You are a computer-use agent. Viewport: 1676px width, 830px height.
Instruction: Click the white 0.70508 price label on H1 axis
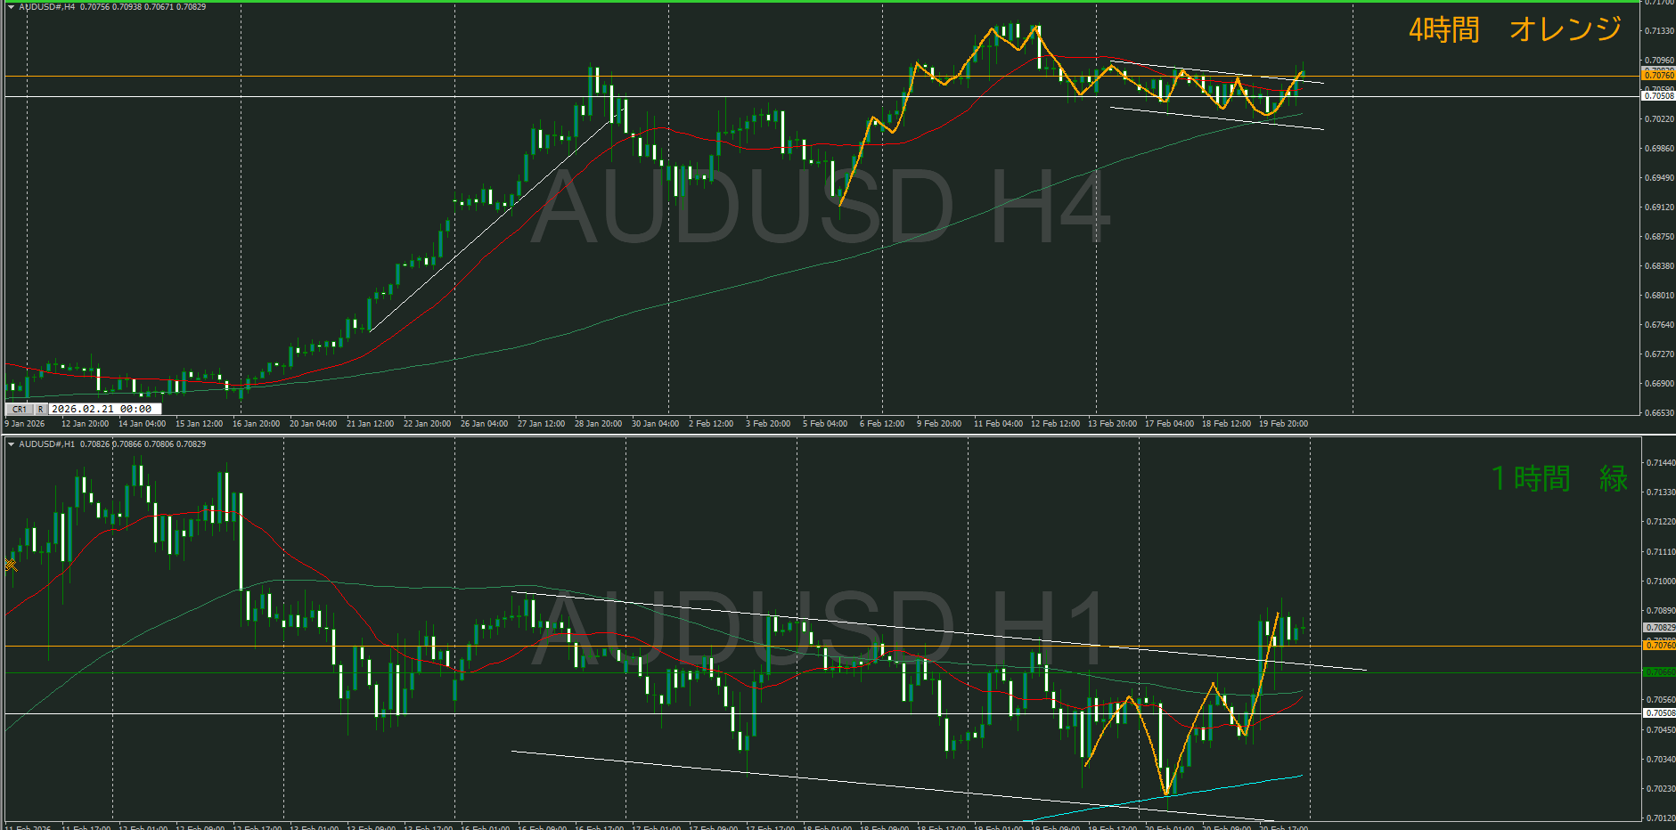[x=1658, y=713]
